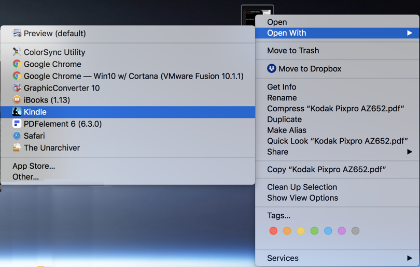Select Get Info from context menu
420x267 pixels.
point(282,87)
